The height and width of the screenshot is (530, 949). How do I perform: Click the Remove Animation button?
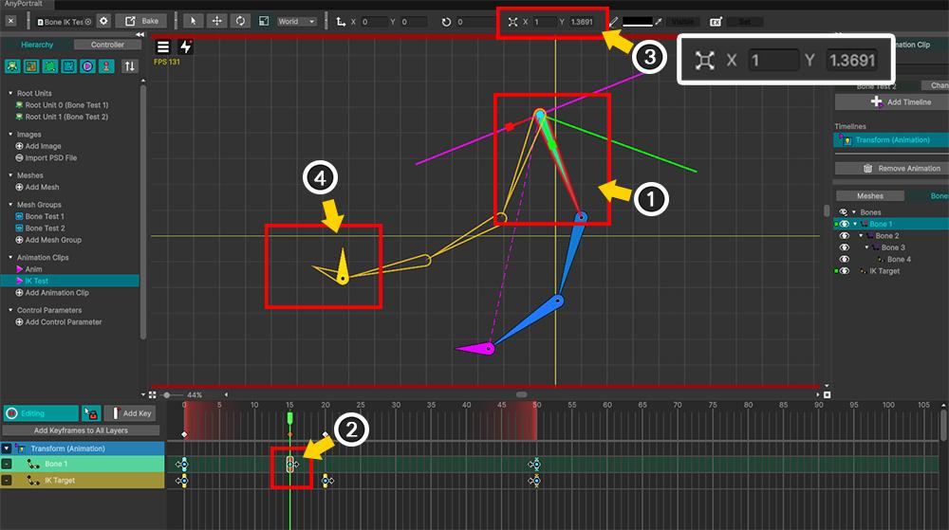coord(892,169)
